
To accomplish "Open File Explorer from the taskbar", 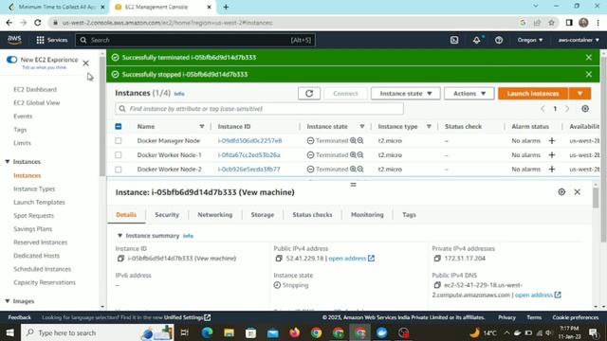I will pos(229,332).
